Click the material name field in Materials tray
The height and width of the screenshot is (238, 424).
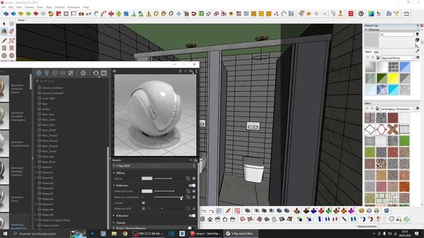(397, 34)
